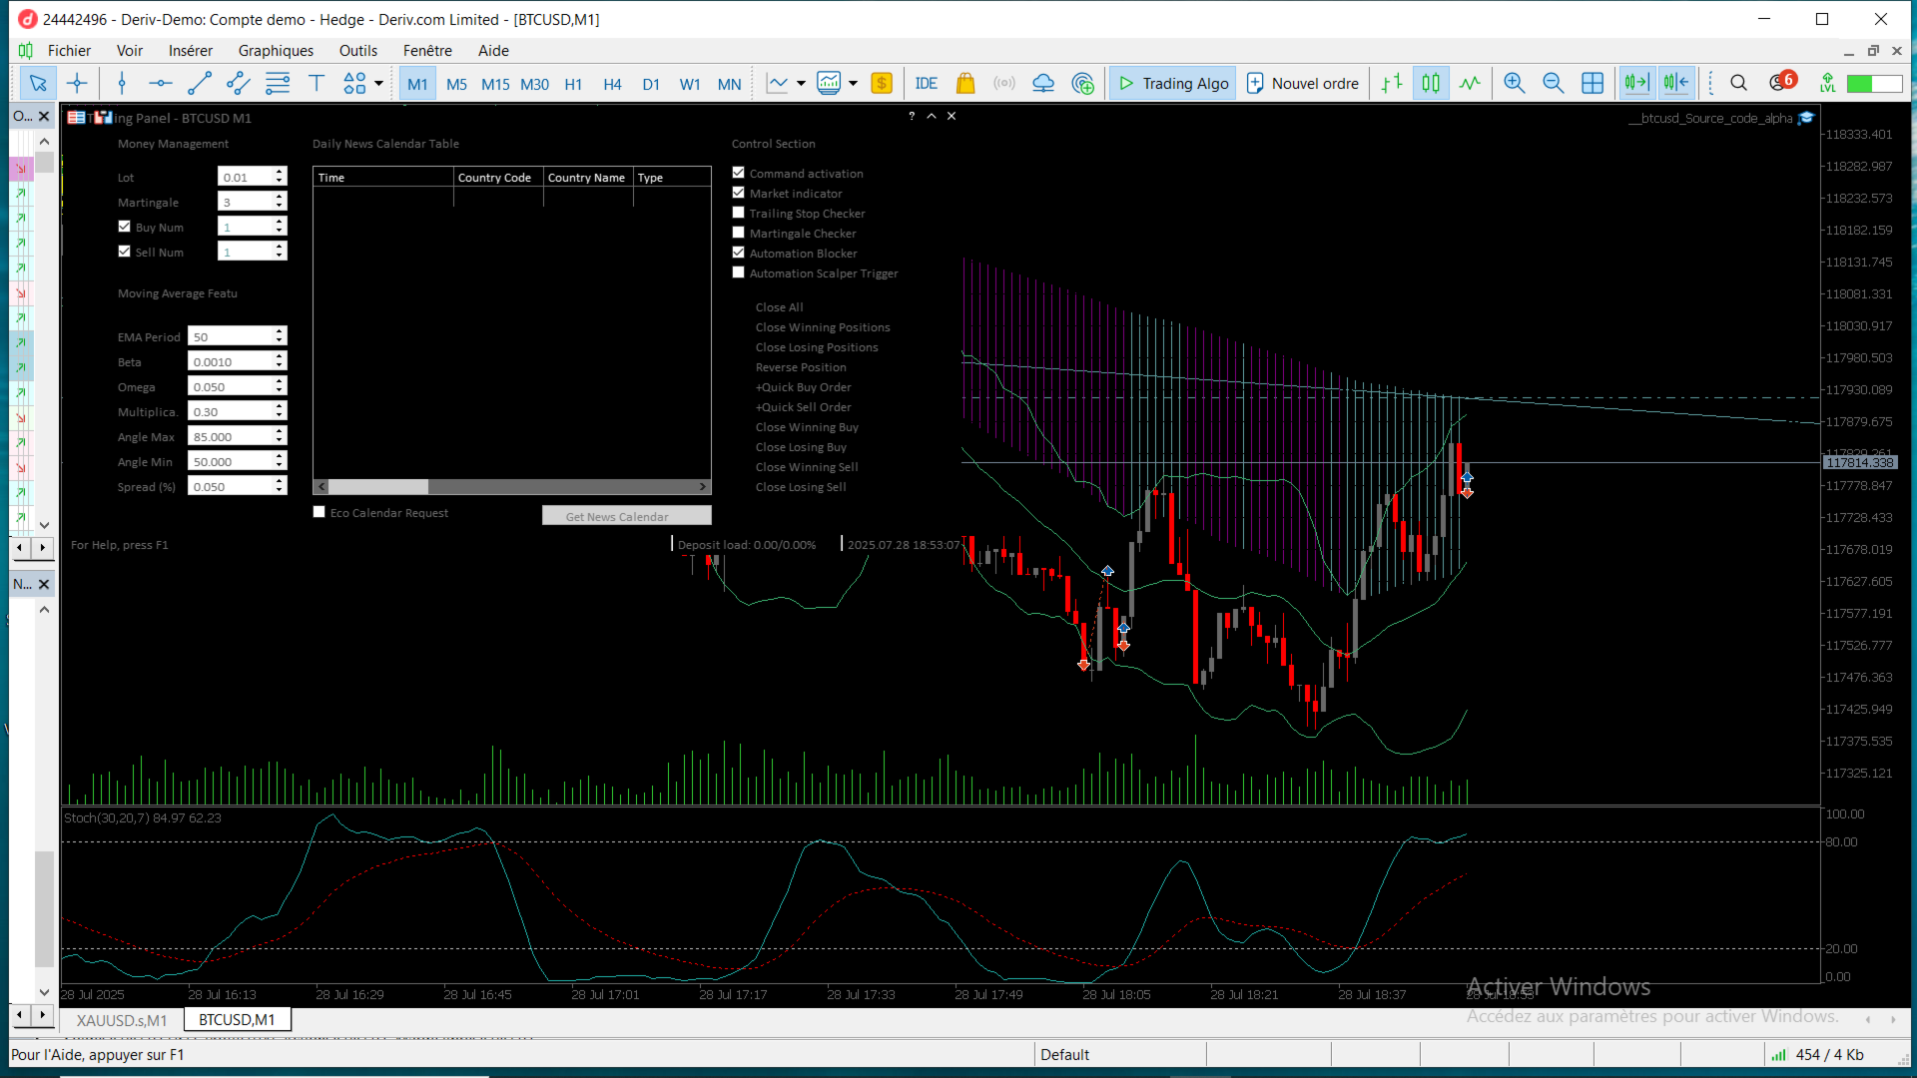Uncheck Command activation
1917x1078 pixels.
pos(738,173)
